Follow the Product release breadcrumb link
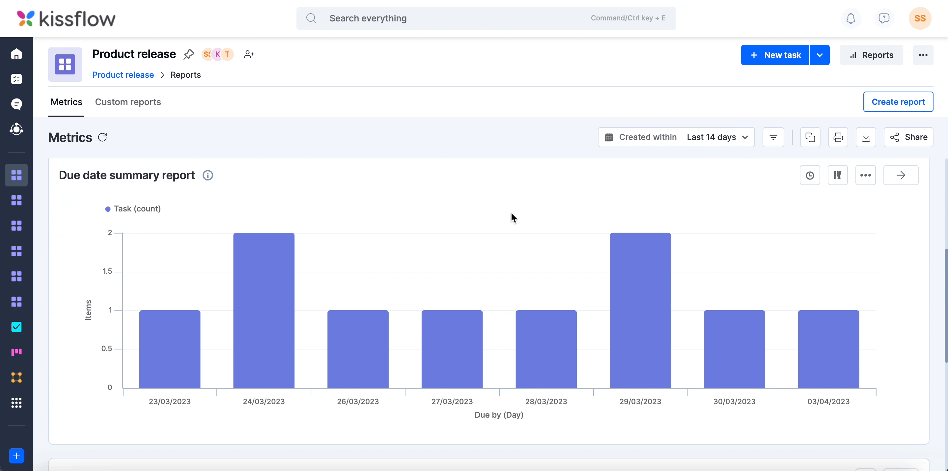The height and width of the screenshot is (471, 948). tap(123, 75)
